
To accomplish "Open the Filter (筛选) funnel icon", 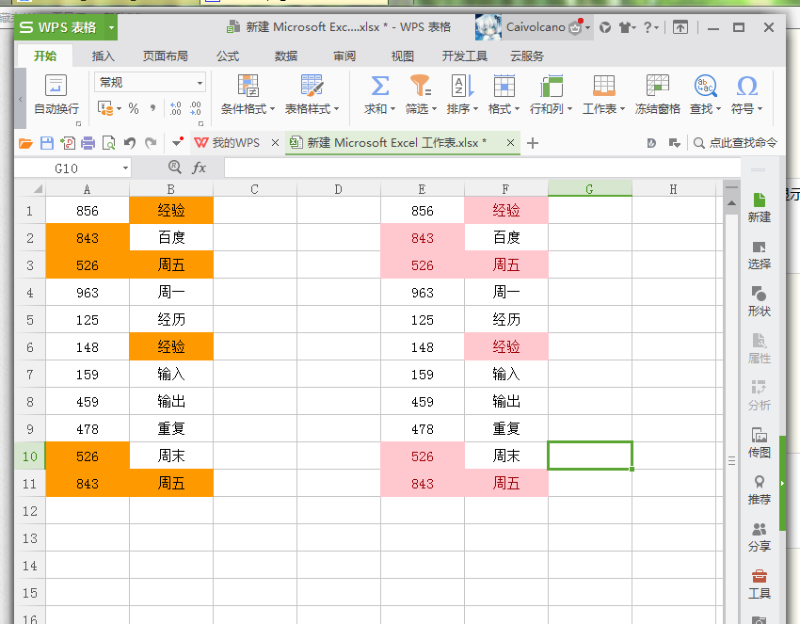I will pyautogui.click(x=421, y=86).
